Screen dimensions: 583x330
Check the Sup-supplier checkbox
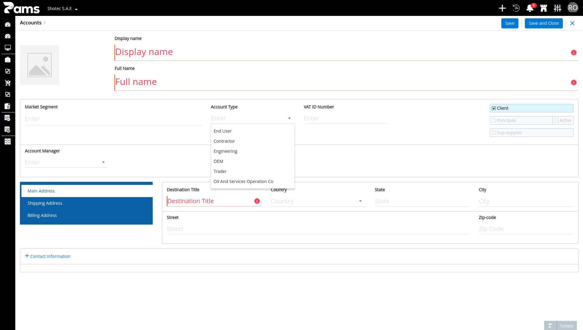tap(494, 133)
